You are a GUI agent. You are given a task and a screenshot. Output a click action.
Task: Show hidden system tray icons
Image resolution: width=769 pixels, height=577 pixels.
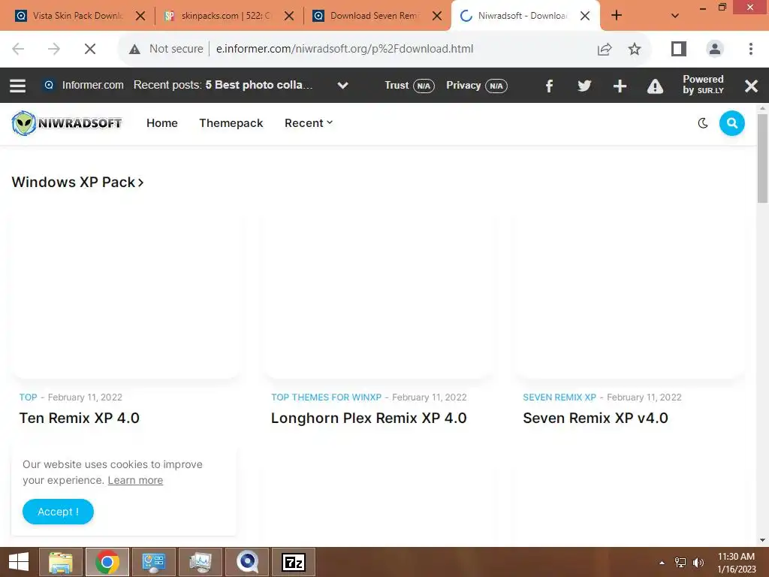[x=662, y=563]
